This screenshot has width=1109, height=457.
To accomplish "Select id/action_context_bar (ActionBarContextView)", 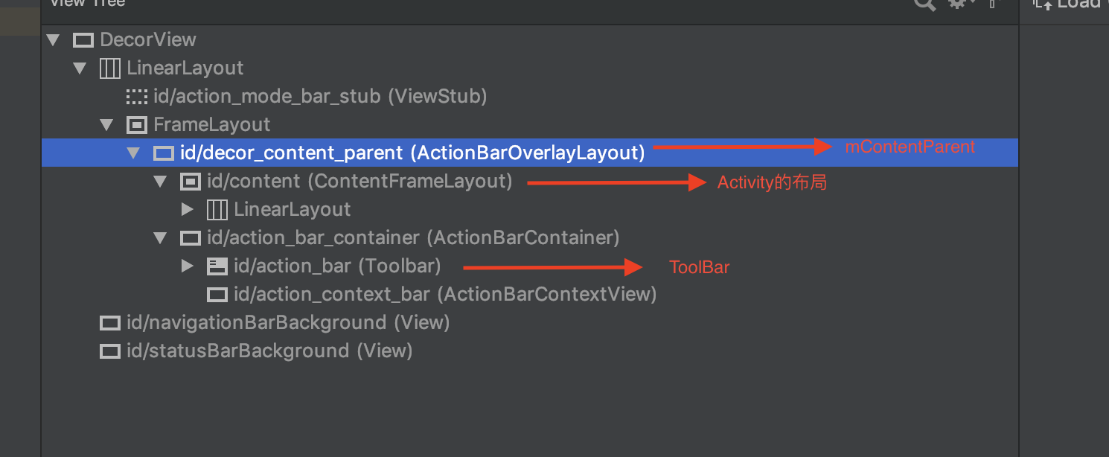I will tap(444, 295).
